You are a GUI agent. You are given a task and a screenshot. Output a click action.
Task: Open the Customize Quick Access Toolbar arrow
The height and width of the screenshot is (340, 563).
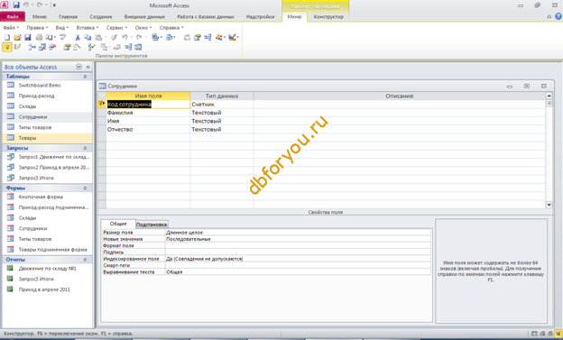[x=54, y=5]
